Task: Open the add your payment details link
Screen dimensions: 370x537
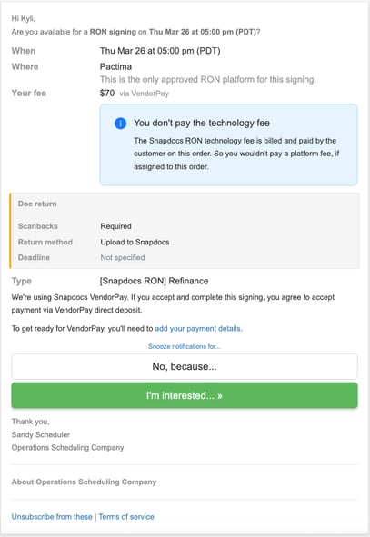Action: [197, 328]
